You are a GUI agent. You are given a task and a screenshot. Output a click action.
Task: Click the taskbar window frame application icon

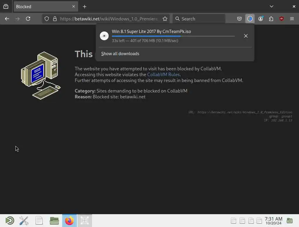(85, 221)
